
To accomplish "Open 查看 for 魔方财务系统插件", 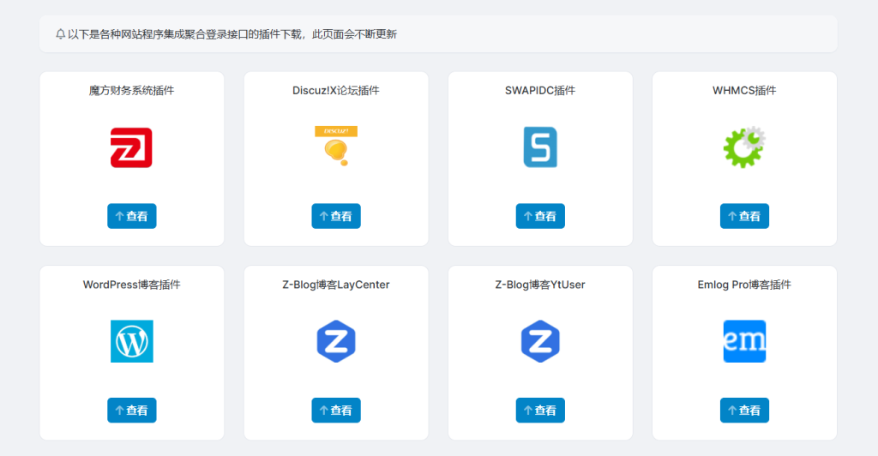I will [x=131, y=216].
